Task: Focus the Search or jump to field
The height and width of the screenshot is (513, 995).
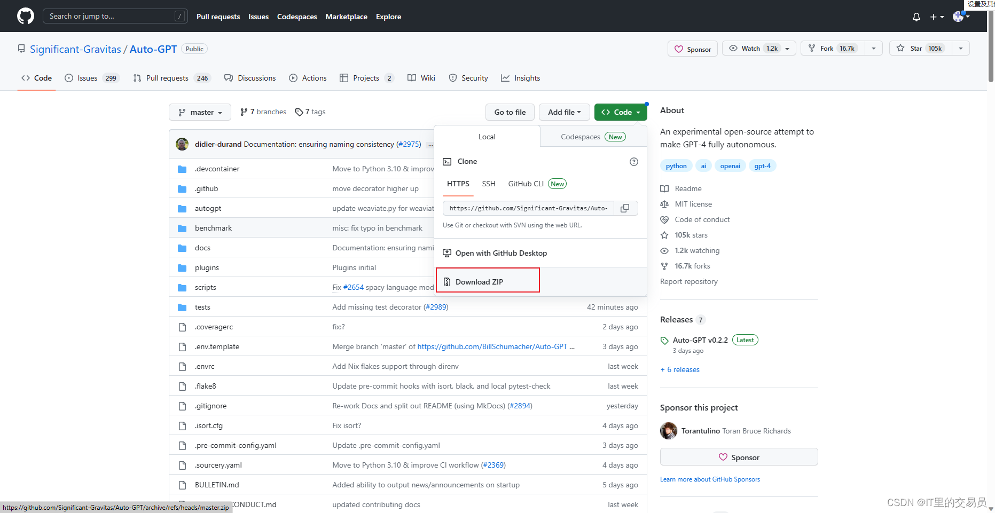Action: point(115,16)
